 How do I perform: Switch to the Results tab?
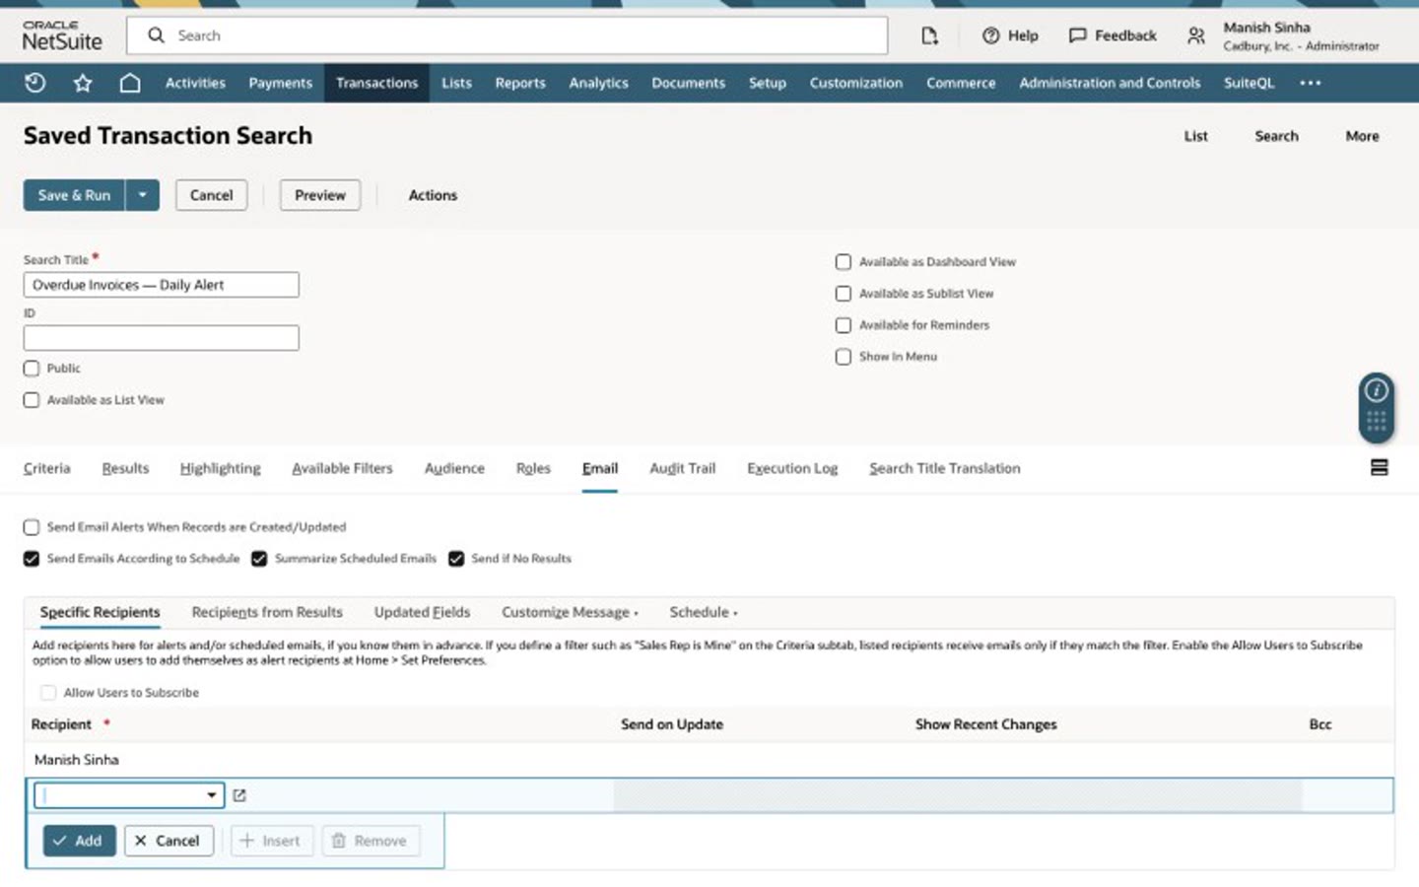pos(125,468)
